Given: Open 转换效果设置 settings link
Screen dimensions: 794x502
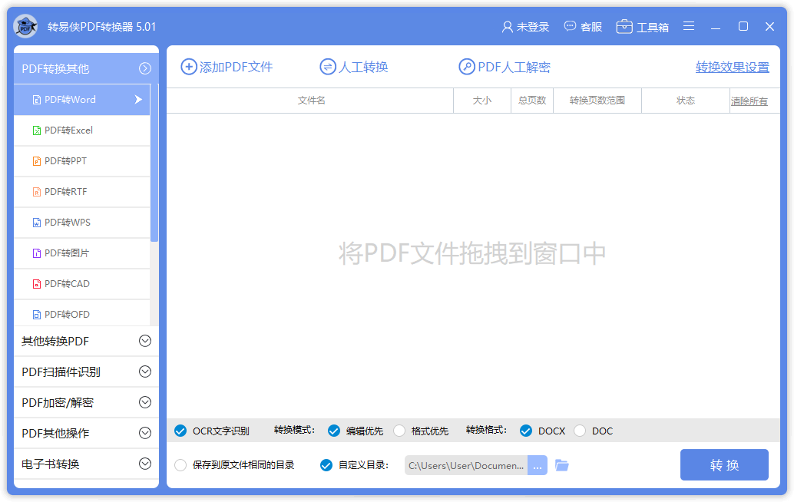Looking at the screenshot, I should pyautogui.click(x=731, y=68).
